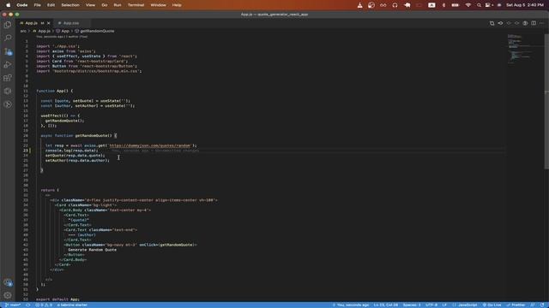The width and height of the screenshot is (549, 308).
Task: Open the Selection menu
Action: click(70, 5)
